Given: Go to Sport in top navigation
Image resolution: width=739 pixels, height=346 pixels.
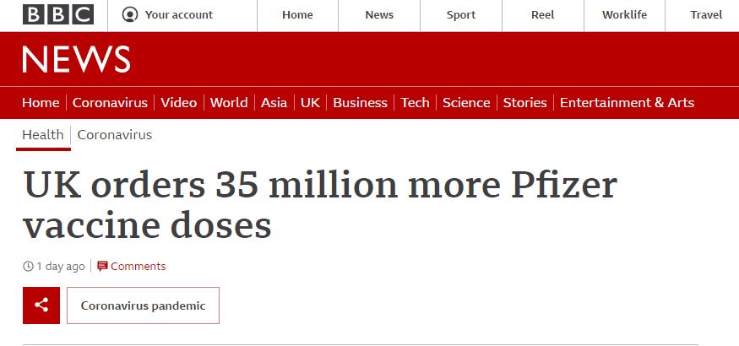Looking at the screenshot, I should click(461, 15).
